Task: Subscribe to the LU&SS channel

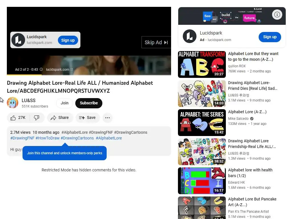Action: 89,103
